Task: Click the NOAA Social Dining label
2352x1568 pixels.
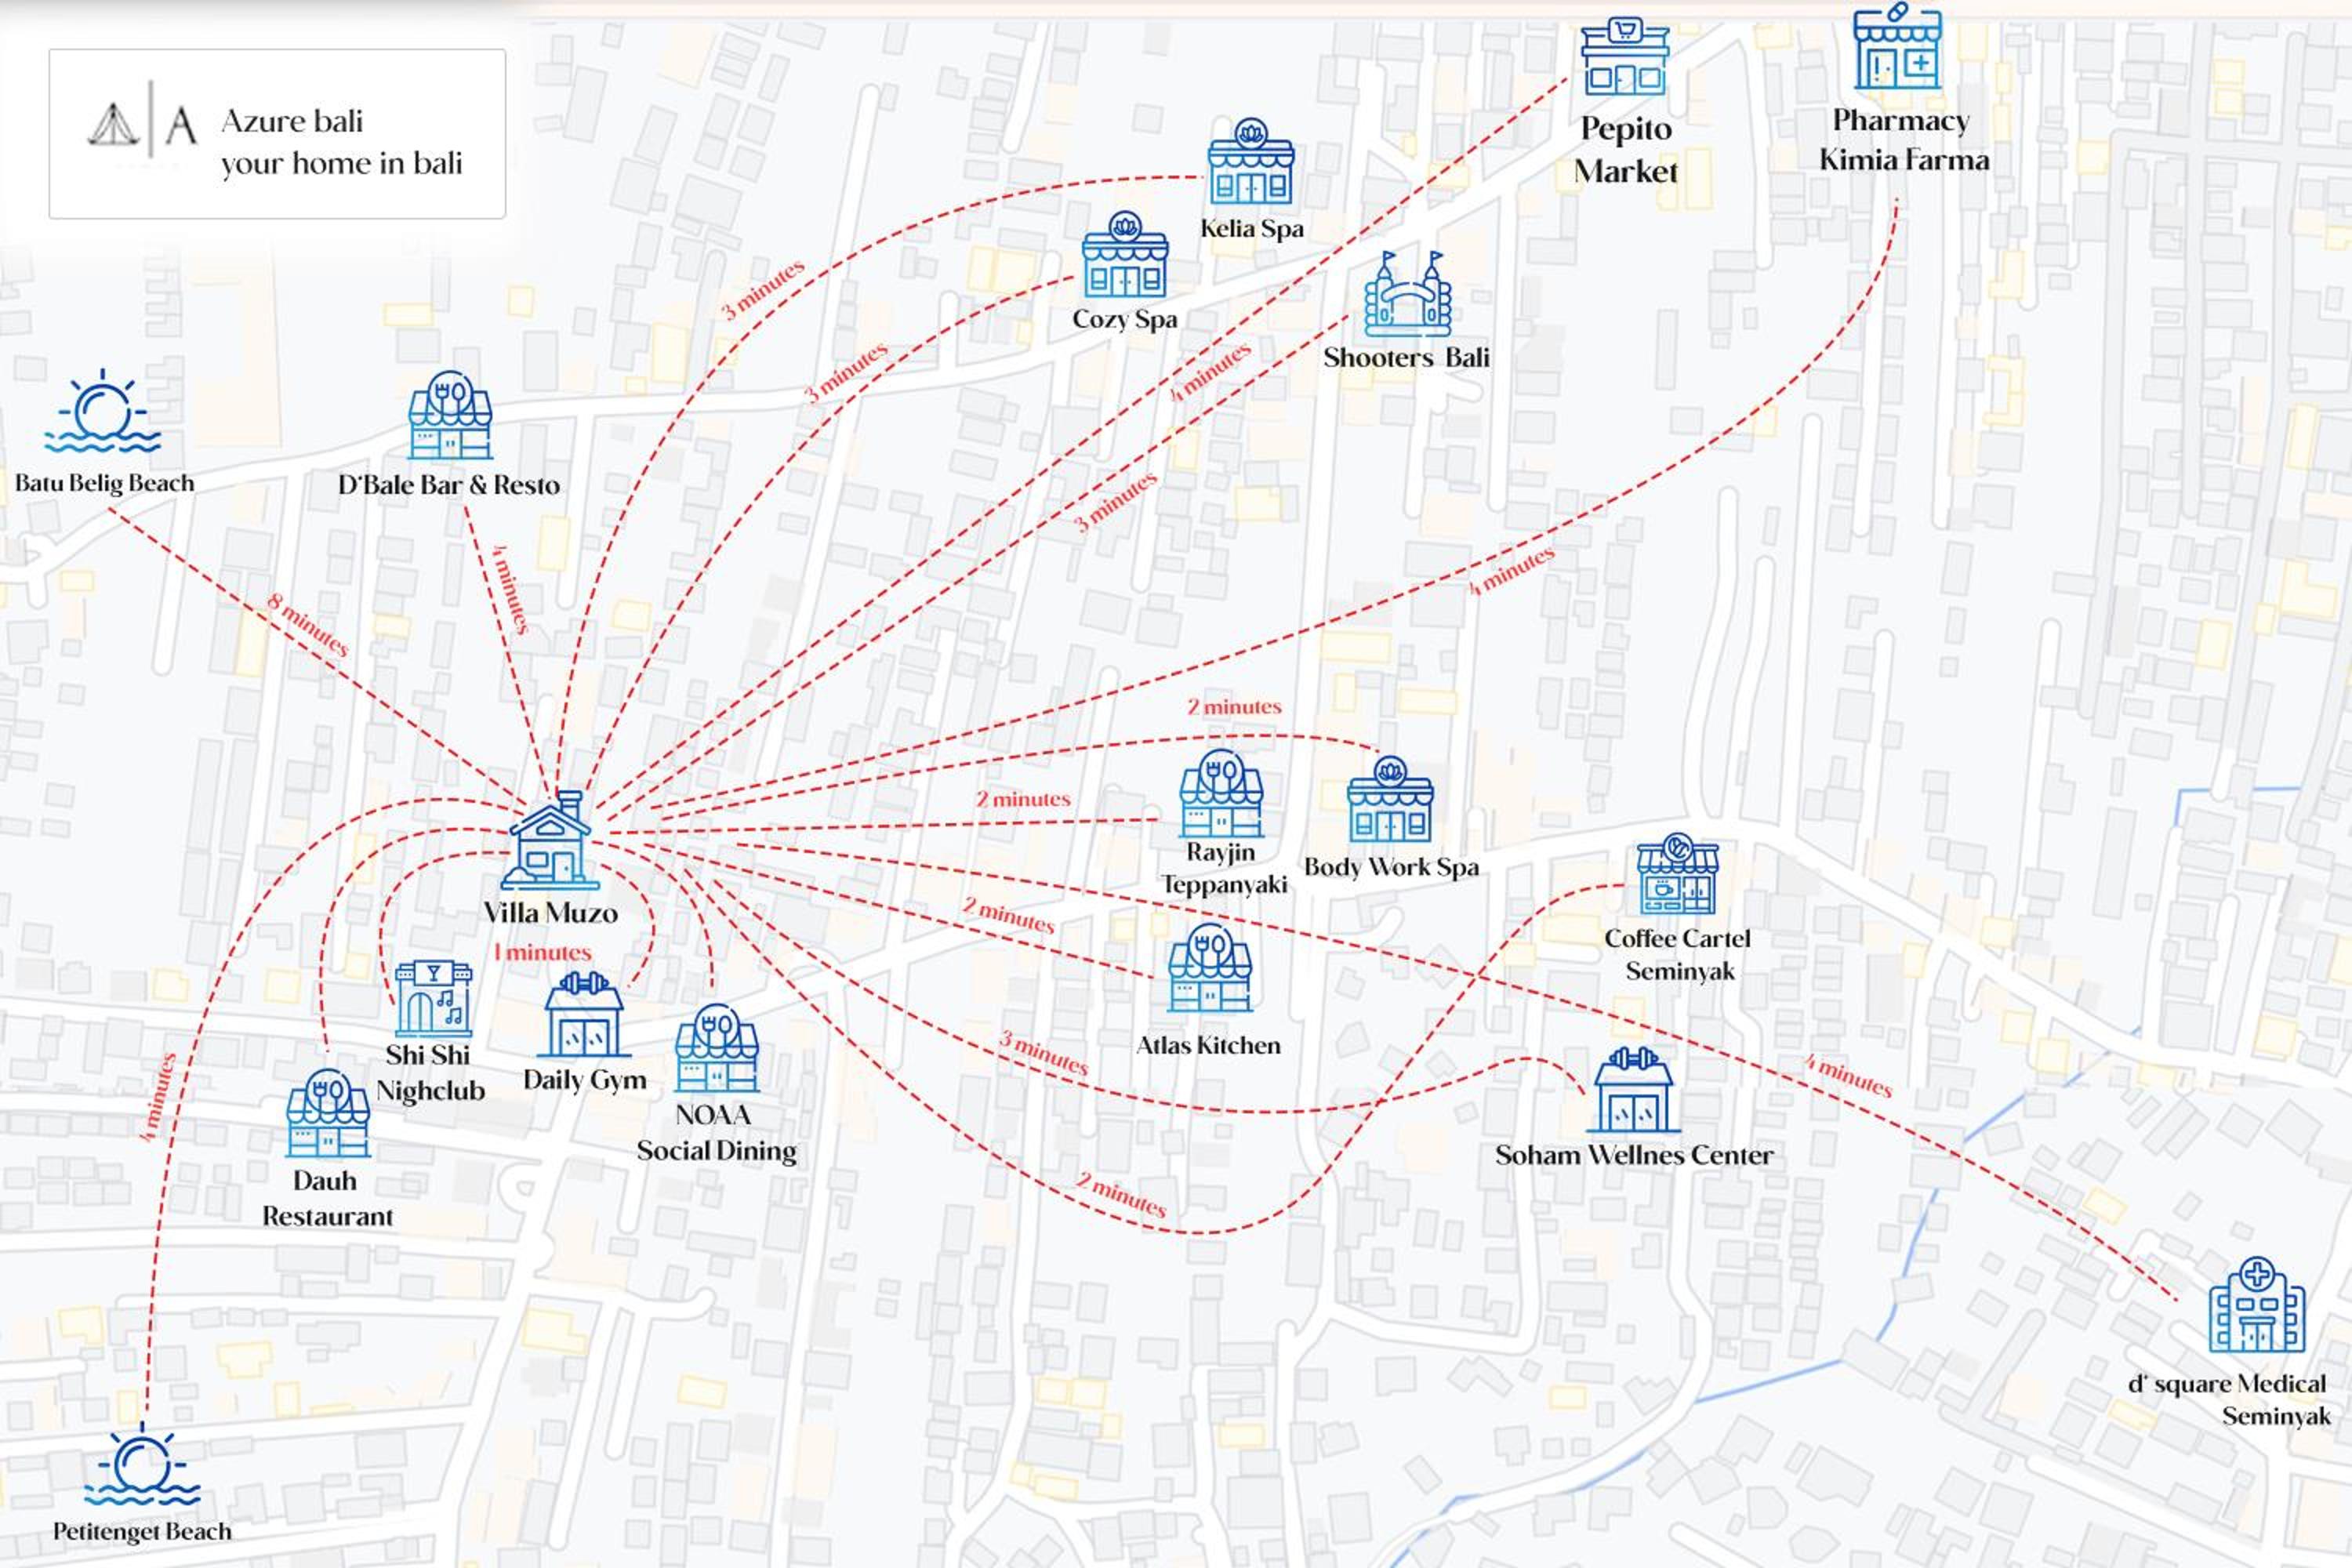Action: point(716,1133)
